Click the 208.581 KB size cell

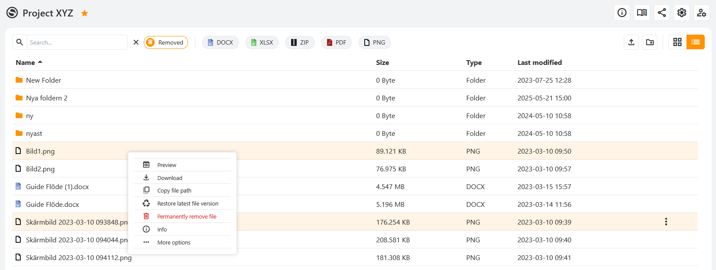tap(393, 240)
